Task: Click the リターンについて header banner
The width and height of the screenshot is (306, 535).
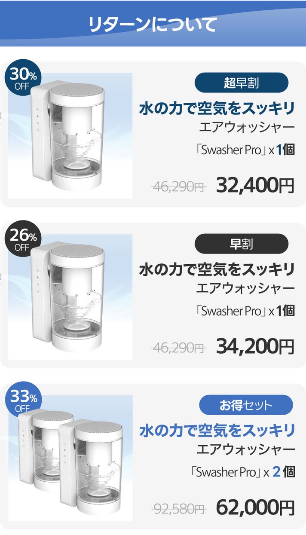Action: pos(153,24)
